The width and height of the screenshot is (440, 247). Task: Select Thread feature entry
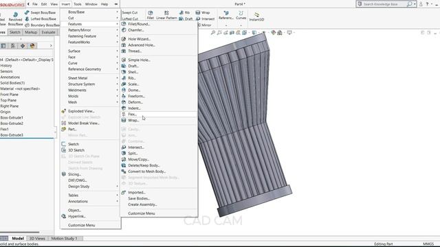point(135,51)
